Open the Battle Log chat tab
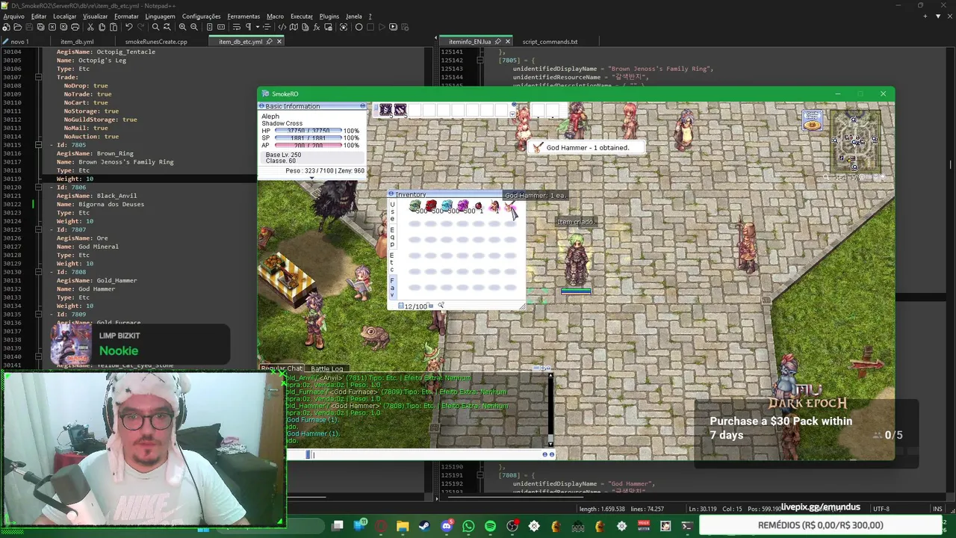 tap(326, 368)
